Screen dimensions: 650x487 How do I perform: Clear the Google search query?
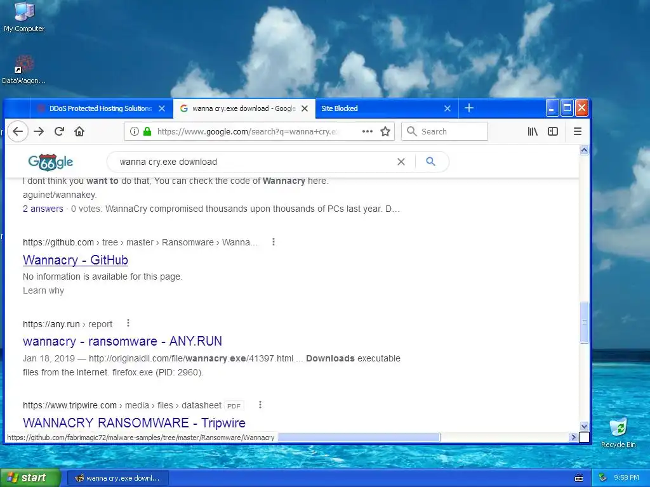401,162
